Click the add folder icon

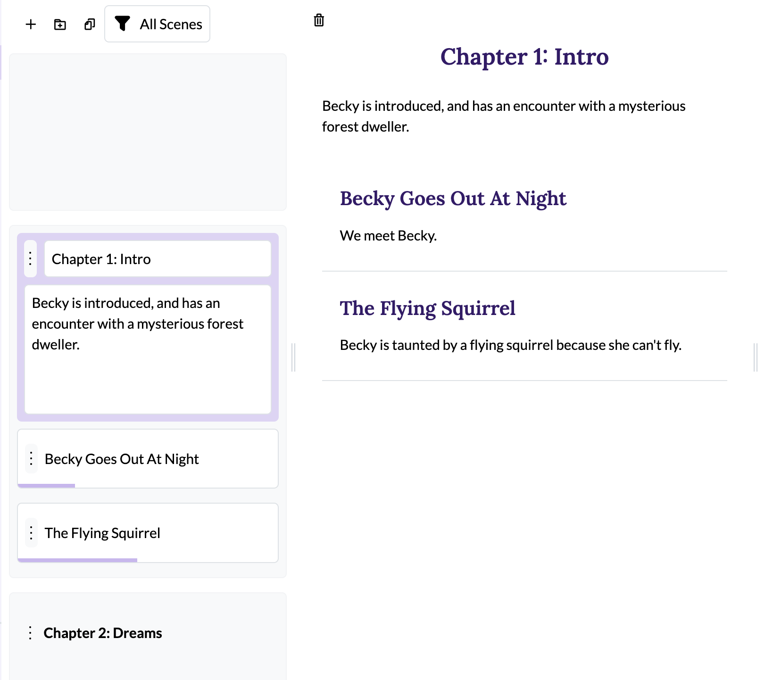coord(60,24)
